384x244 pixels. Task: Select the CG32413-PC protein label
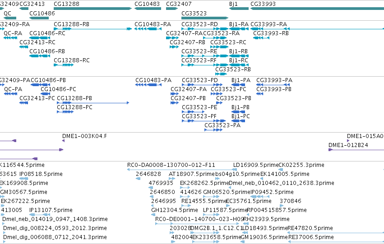tap(37, 98)
